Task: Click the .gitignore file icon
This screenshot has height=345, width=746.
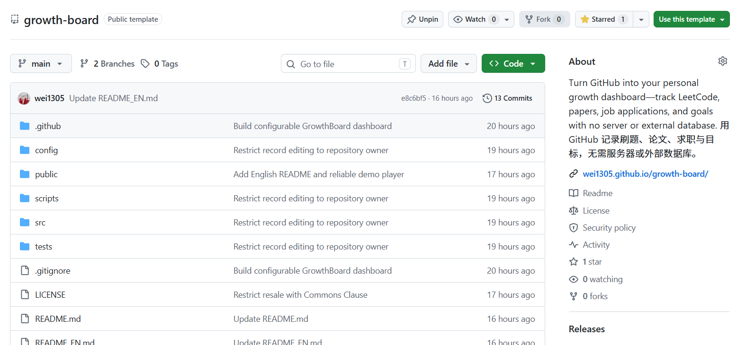Action: coord(25,270)
